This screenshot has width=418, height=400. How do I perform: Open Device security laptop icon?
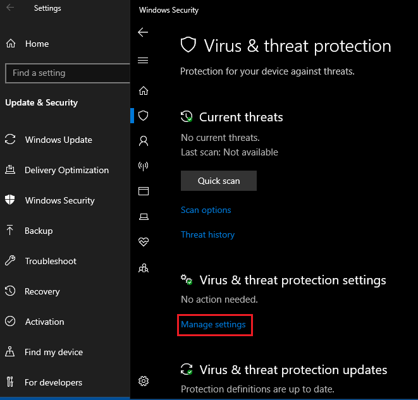coord(144,217)
